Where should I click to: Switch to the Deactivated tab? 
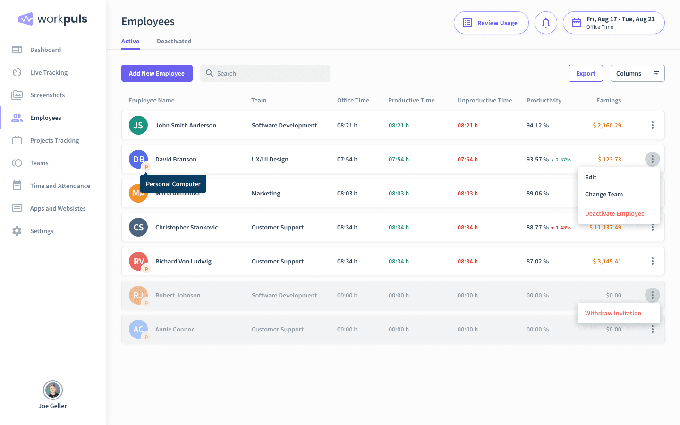coord(174,41)
